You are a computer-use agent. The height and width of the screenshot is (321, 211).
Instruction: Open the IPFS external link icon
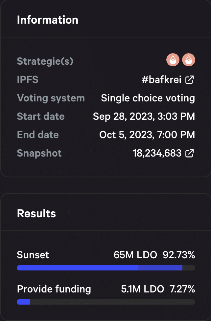(189, 80)
